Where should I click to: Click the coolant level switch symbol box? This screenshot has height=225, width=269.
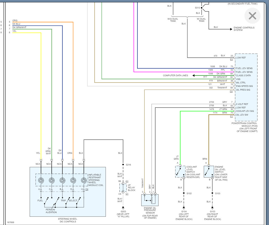pos(180,172)
